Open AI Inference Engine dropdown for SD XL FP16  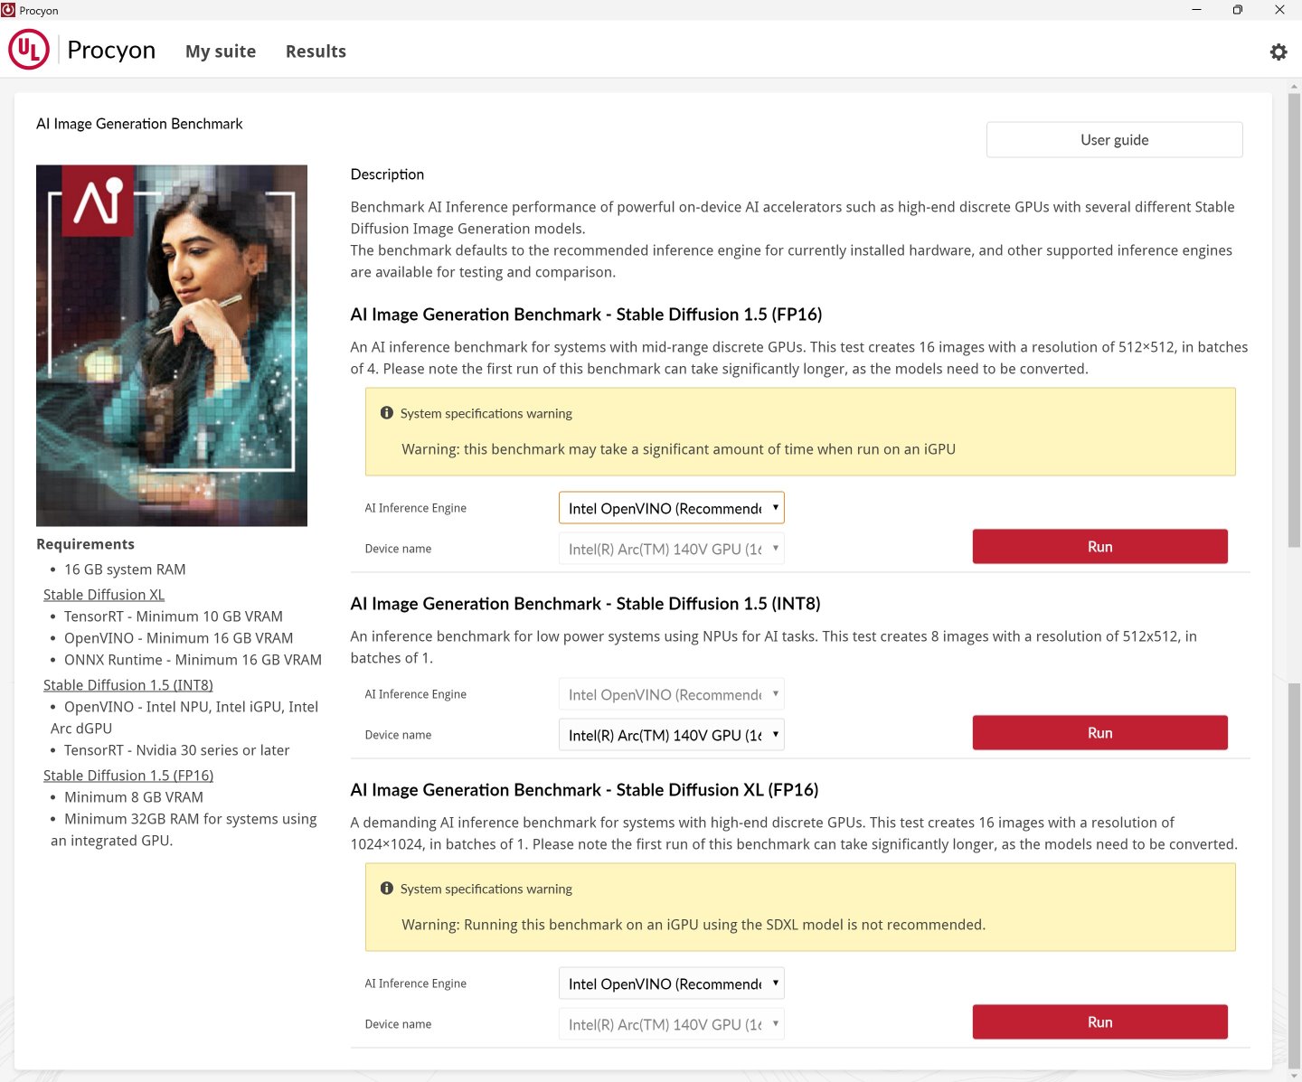point(671,983)
